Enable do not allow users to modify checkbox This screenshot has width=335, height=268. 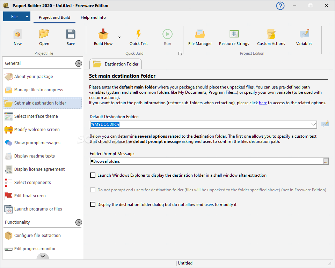tap(93, 205)
